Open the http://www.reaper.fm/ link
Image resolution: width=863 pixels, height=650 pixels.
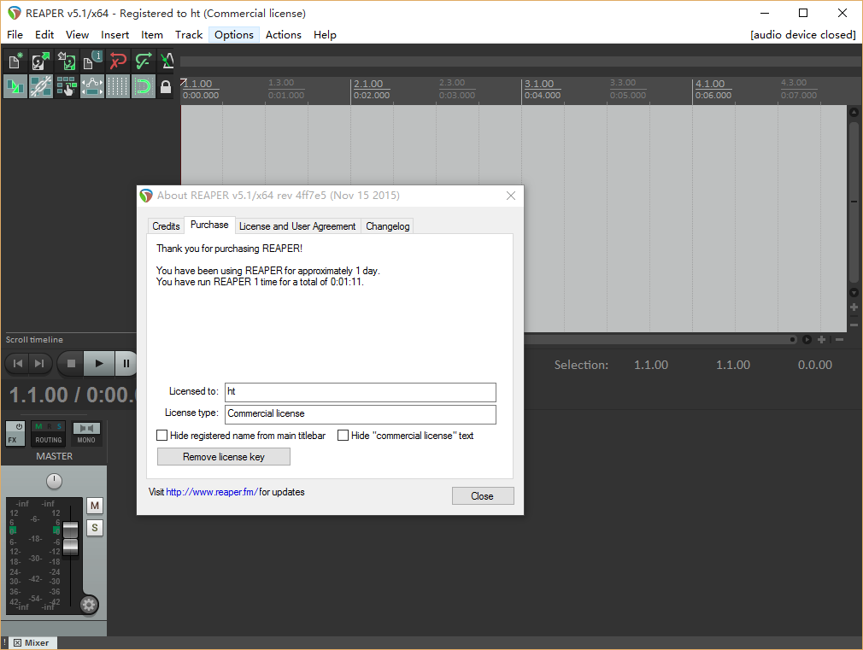211,493
